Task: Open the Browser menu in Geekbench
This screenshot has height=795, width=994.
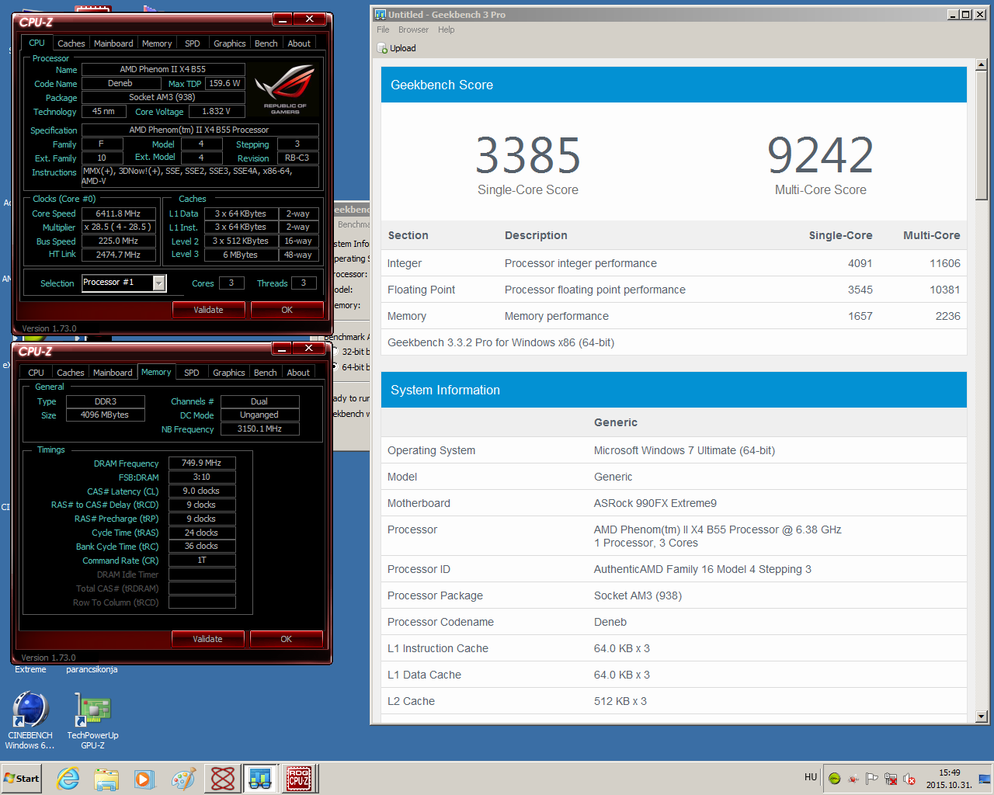Action: coord(413,30)
